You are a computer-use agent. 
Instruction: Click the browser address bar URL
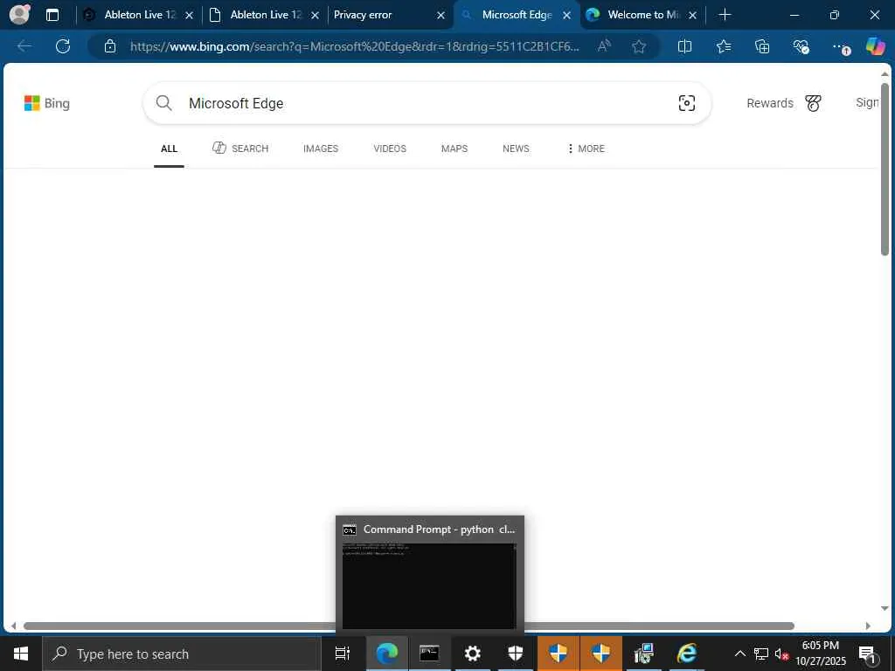coord(355,46)
